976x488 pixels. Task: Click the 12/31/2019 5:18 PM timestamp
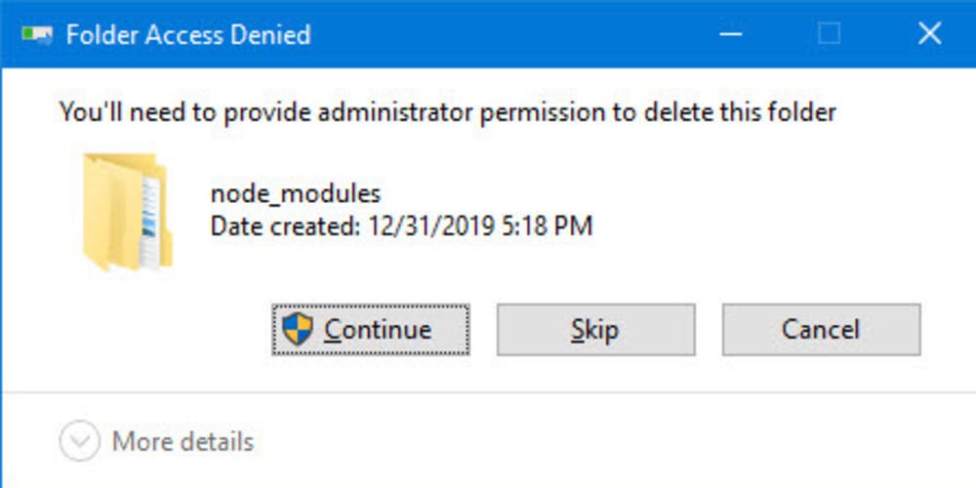(x=480, y=226)
